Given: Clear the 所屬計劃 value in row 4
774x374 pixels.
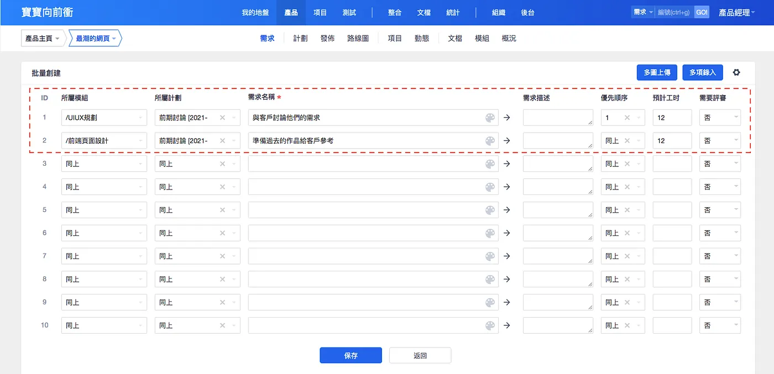Looking at the screenshot, I should click(x=222, y=187).
